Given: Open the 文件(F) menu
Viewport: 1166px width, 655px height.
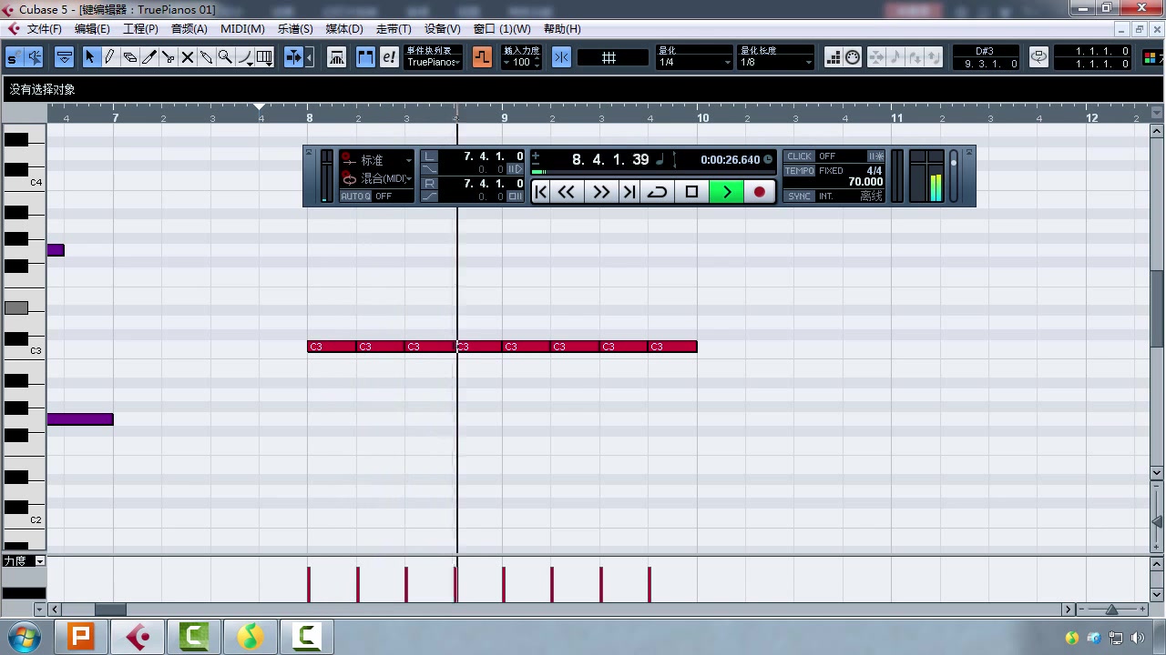Looking at the screenshot, I should coord(44,29).
